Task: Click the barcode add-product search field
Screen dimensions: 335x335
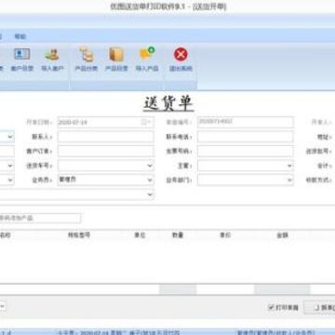Action: [x=40, y=218]
